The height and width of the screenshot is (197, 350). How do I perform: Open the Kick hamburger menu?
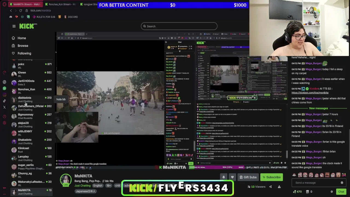coord(14,26)
